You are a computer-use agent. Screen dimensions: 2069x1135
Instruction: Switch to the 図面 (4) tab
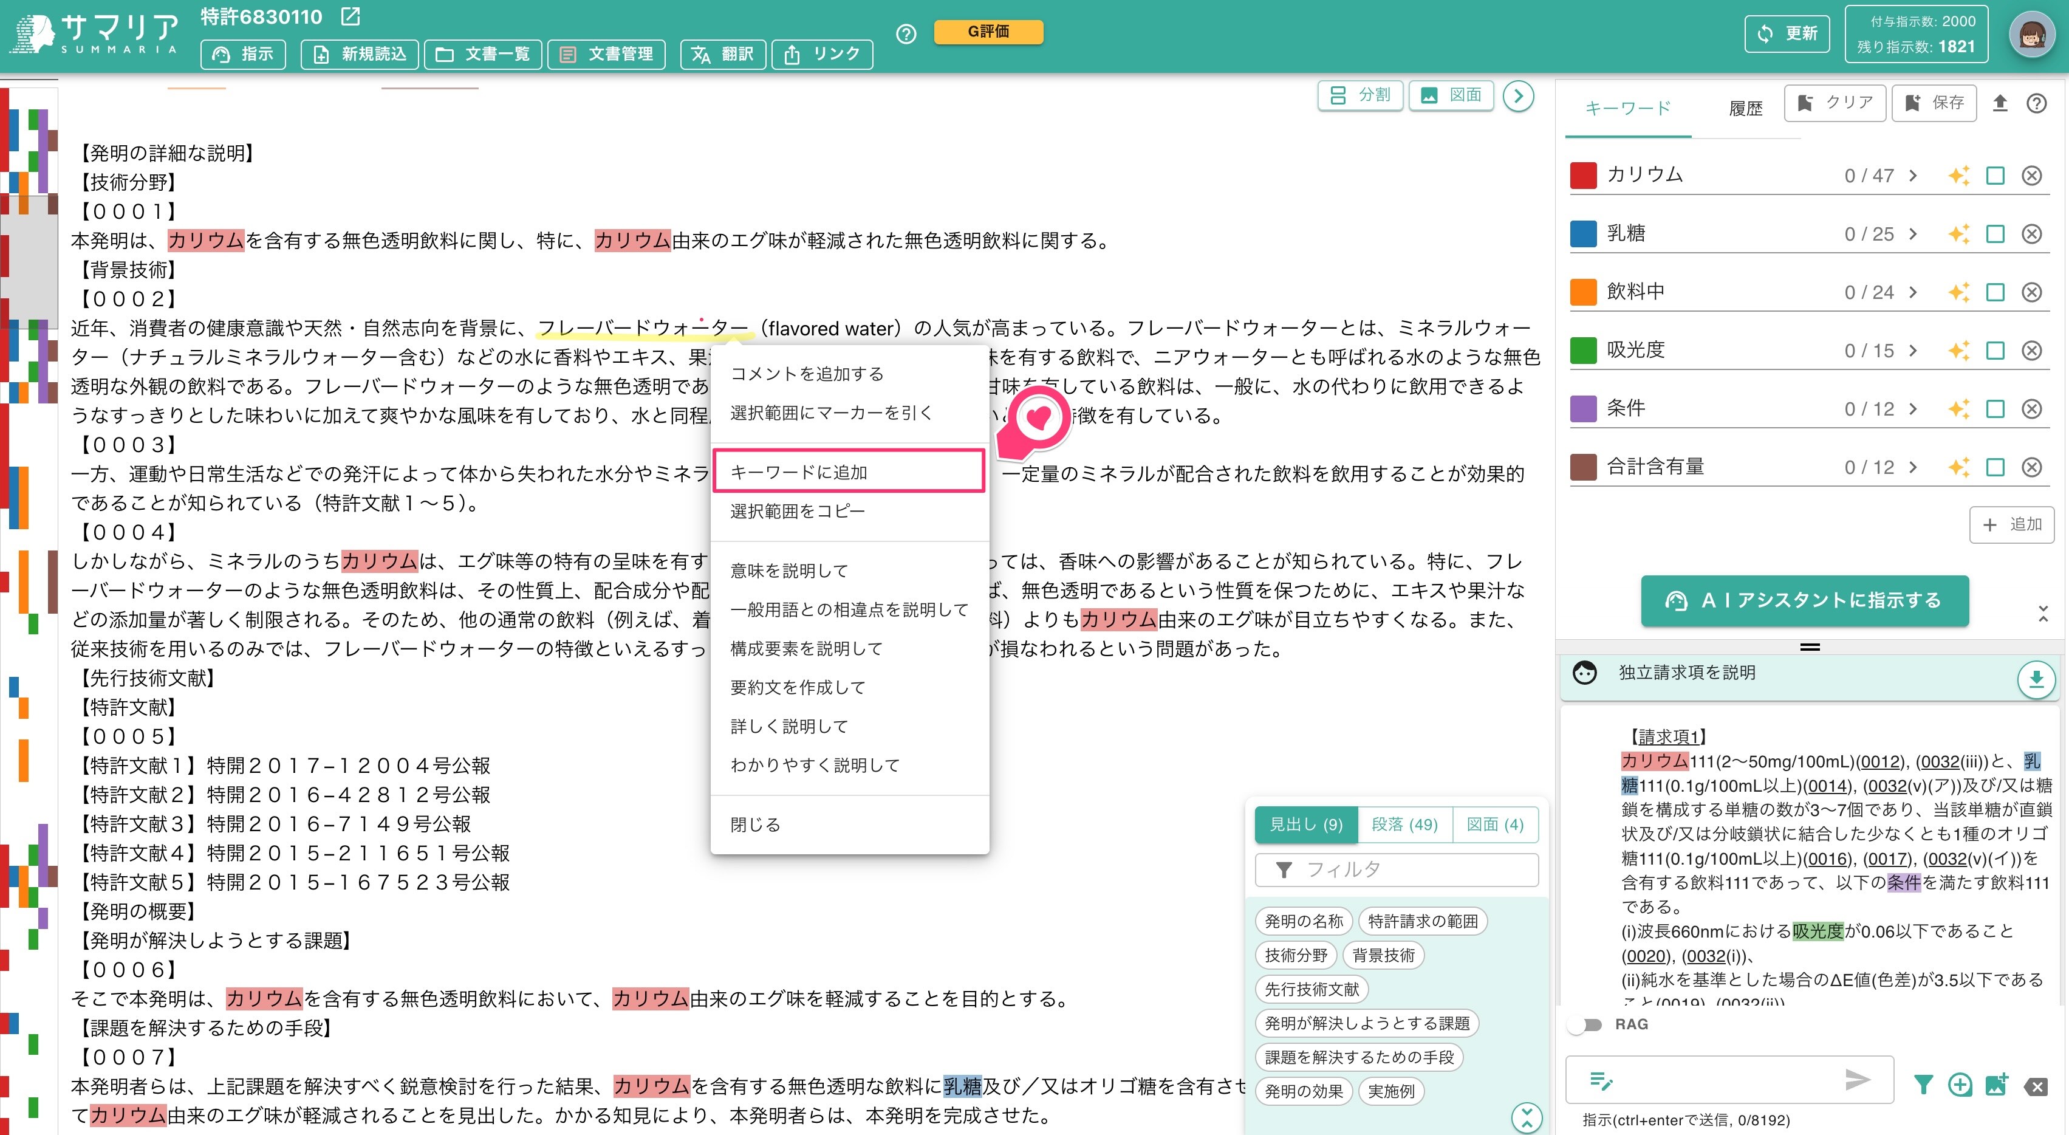click(x=1495, y=824)
